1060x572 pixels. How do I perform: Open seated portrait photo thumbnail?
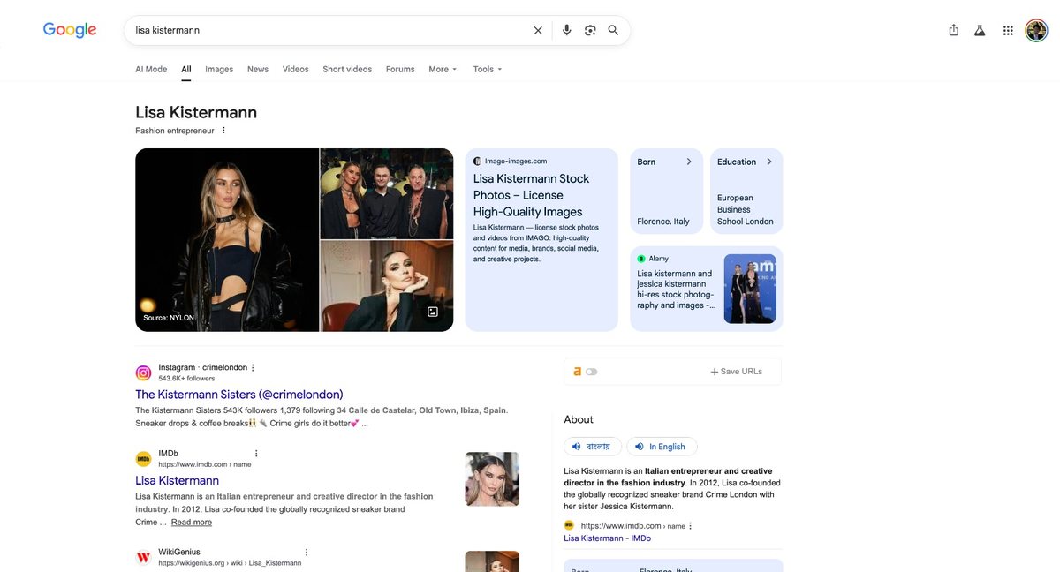click(x=387, y=287)
